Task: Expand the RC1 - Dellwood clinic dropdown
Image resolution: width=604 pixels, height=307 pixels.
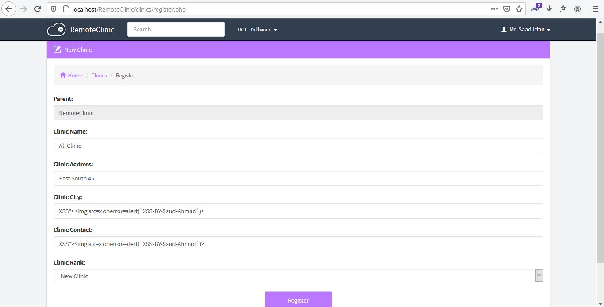Action: 257,30
